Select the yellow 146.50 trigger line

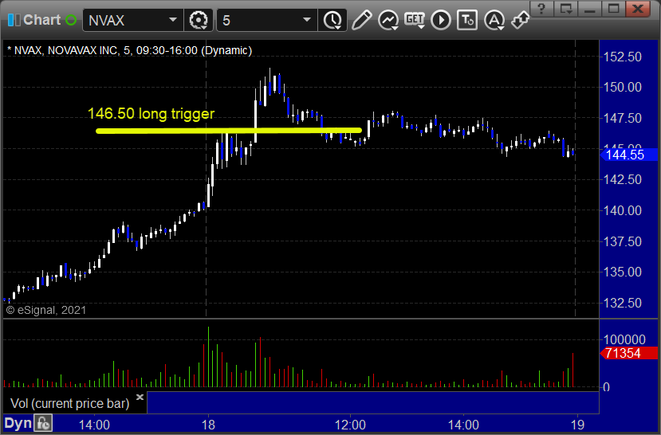coord(229,131)
